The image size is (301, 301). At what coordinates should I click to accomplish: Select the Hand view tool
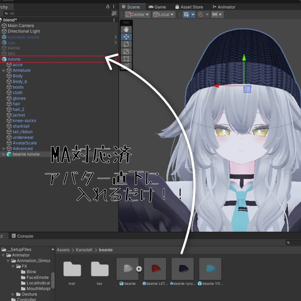point(126,29)
